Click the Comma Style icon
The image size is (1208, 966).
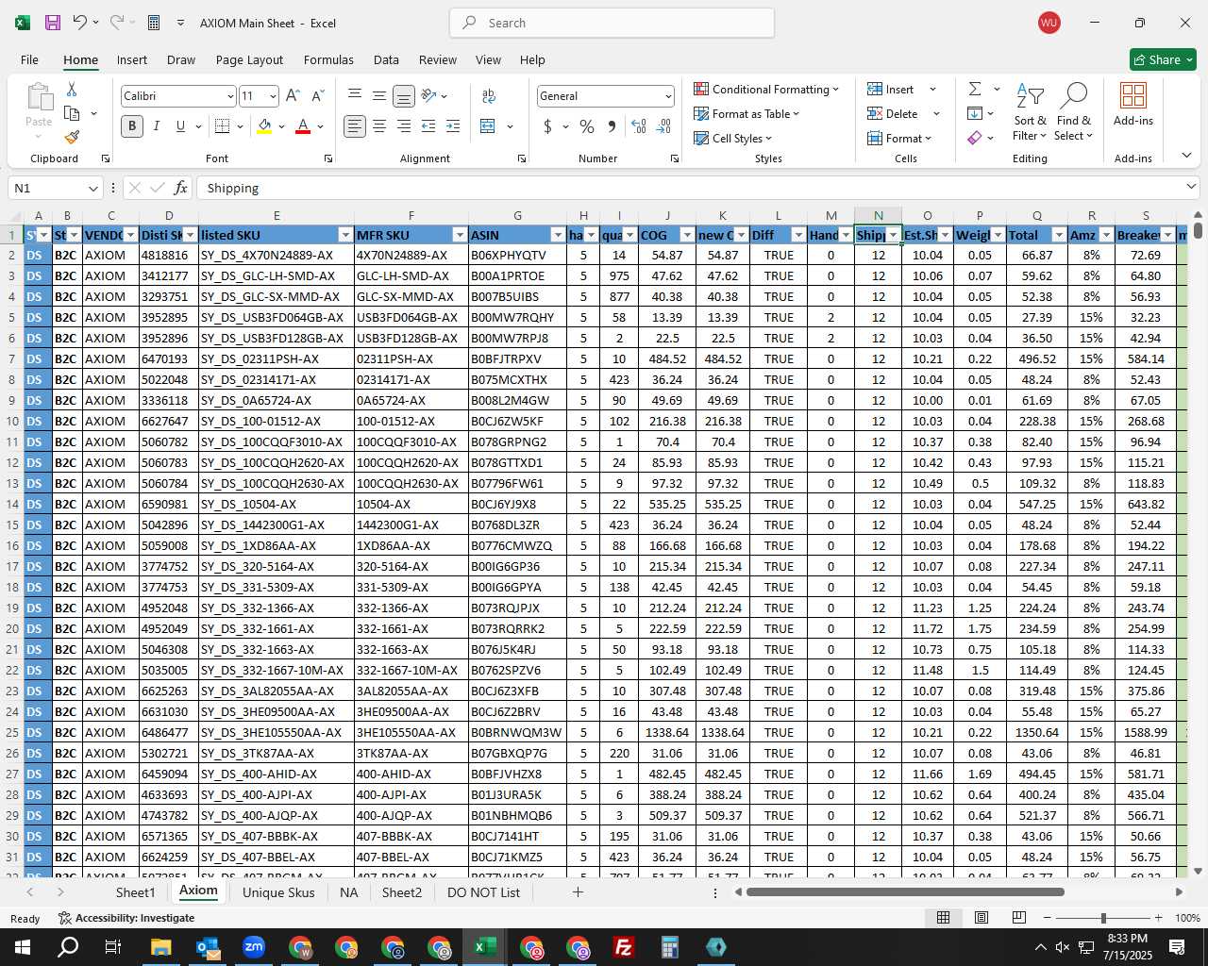point(612,126)
